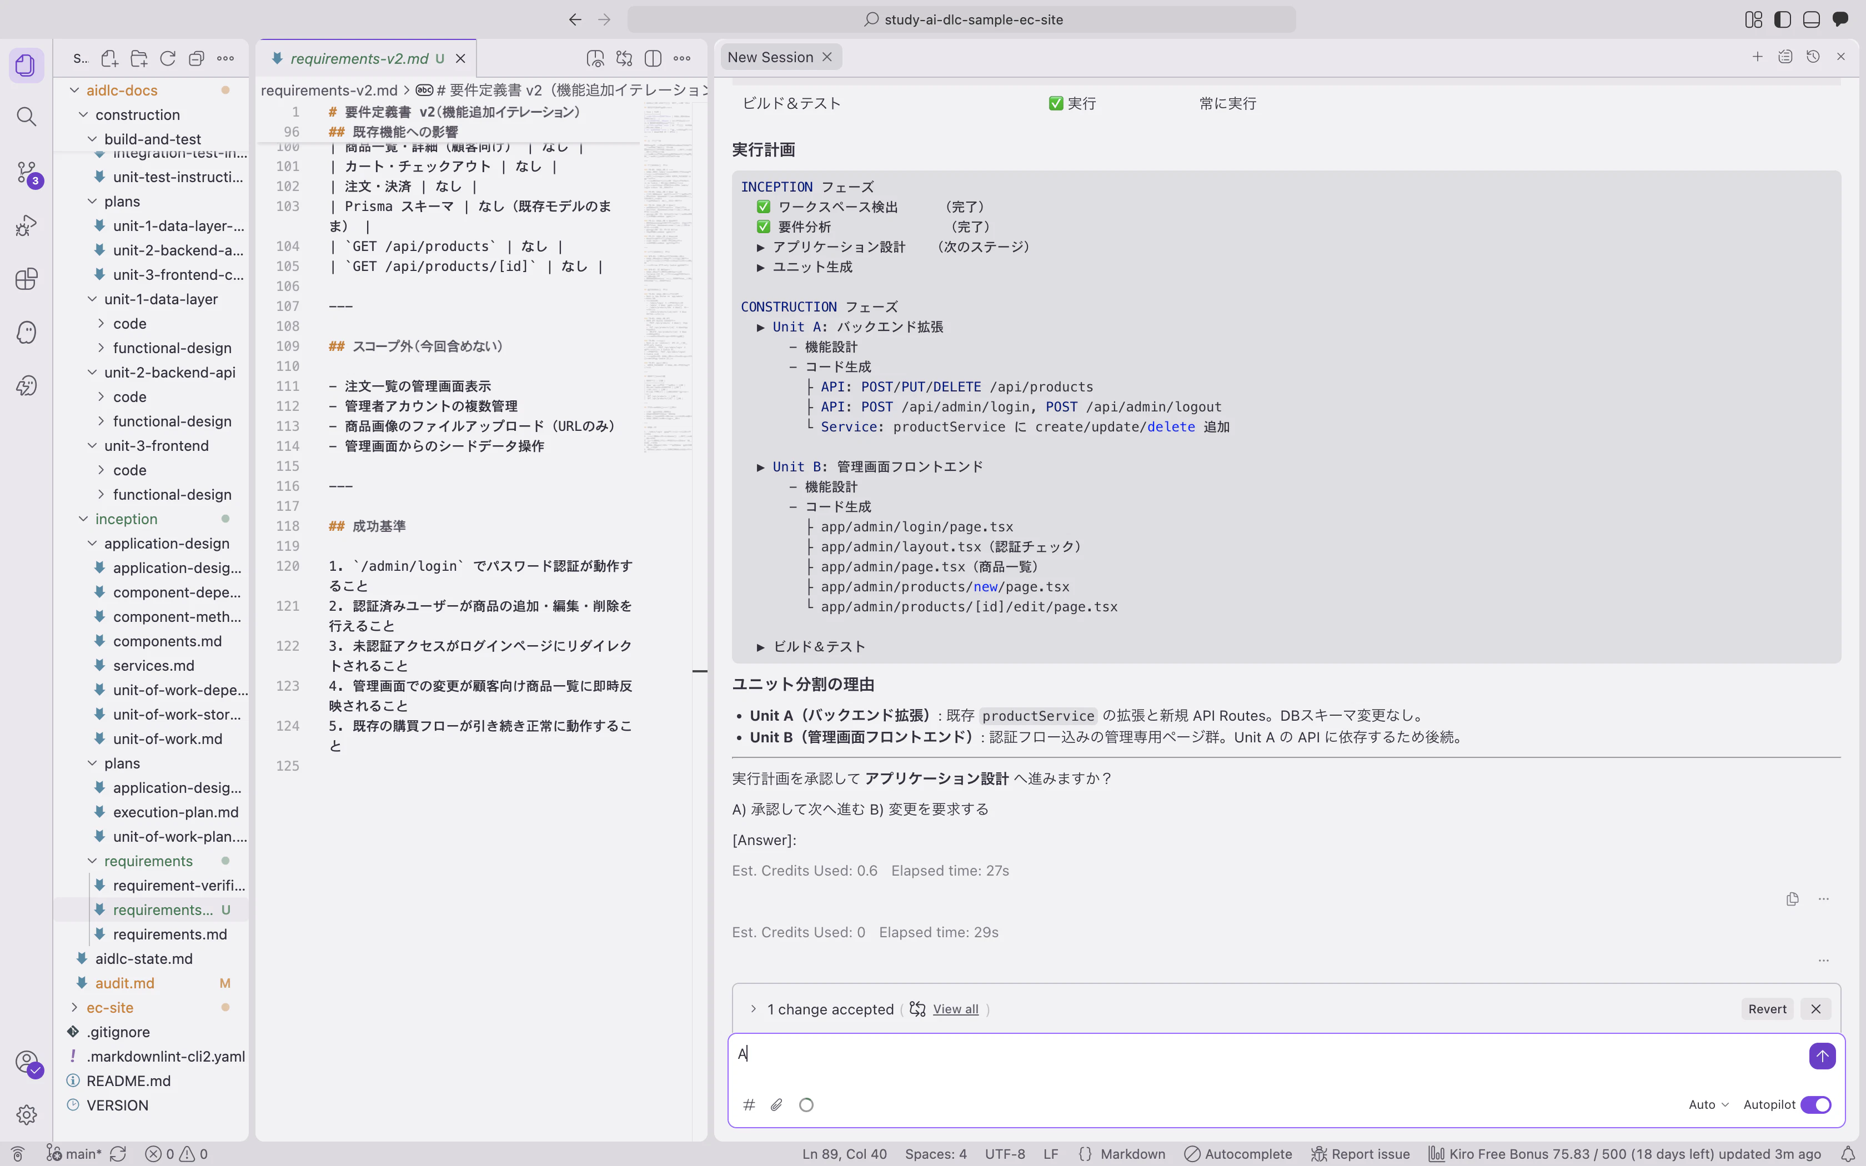
Task: Click Report issue in status bar
Action: pyautogui.click(x=1360, y=1154)
